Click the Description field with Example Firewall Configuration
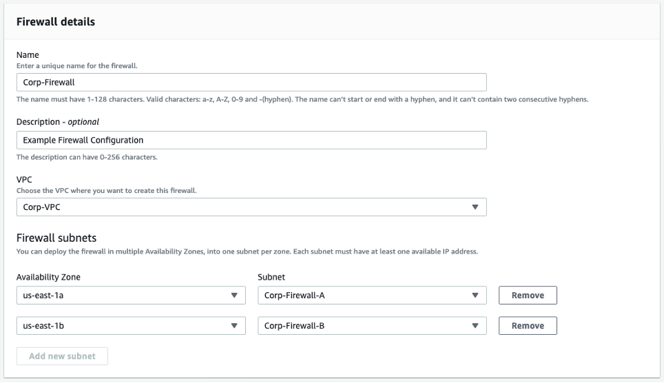 click(251, 140)
